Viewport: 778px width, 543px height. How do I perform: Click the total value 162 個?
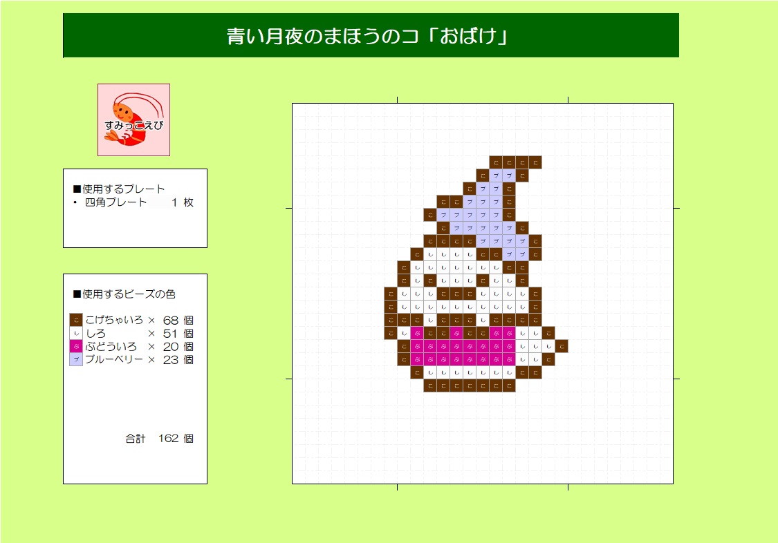(x=176, y=439)
